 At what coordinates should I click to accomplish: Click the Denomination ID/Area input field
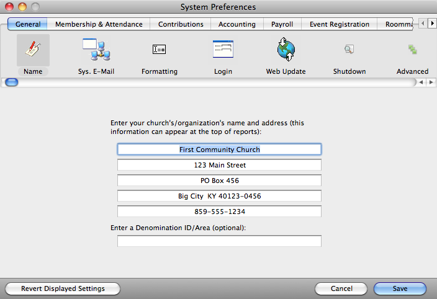point(219,241)
